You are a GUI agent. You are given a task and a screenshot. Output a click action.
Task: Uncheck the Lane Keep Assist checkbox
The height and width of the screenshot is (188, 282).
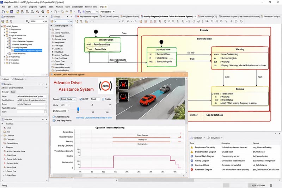point(54,121)
